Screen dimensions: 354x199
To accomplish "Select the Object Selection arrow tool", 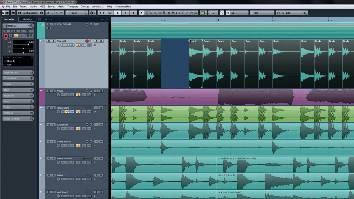I will click(x=141, y=13).
